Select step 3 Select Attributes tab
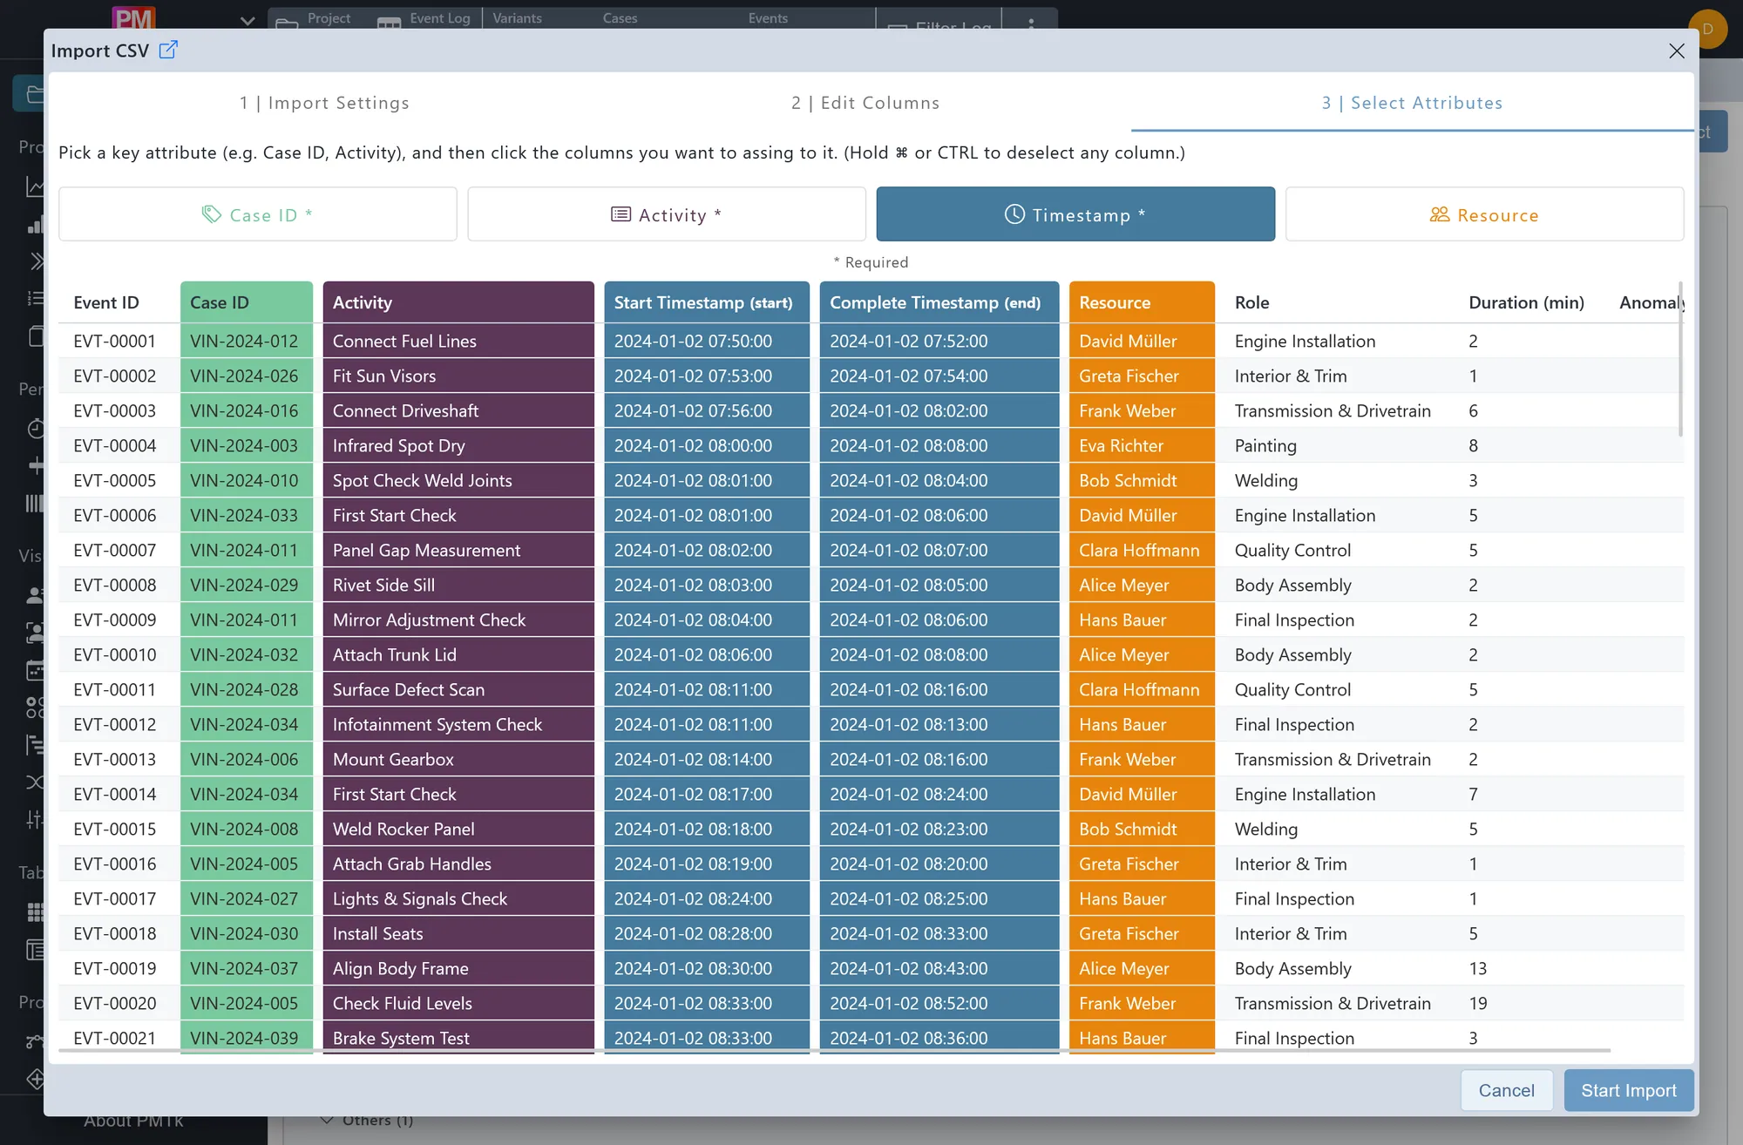Image resolution: width=1743 pixels, height=1145 pixels. coord(1412,103)
